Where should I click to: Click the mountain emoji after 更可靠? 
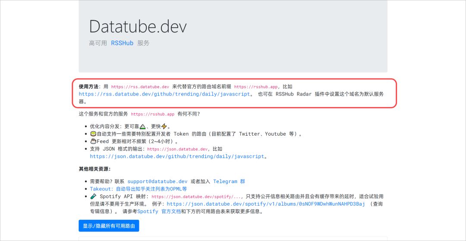point(143,127)
